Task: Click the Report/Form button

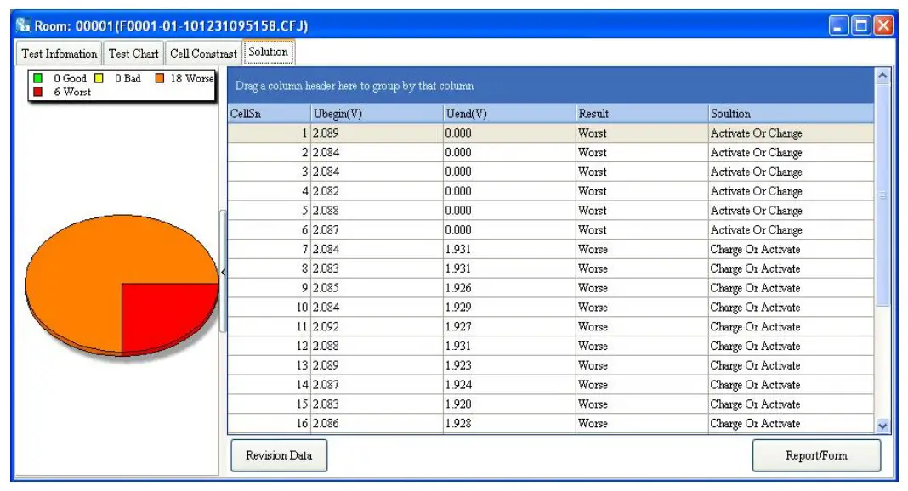Action: (x=816, y=455)
